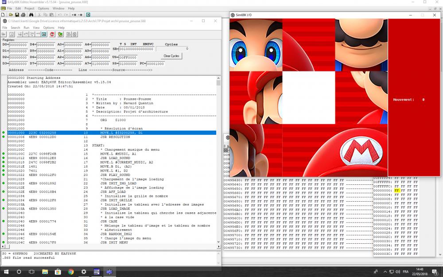Click the Windows Start button

(6, 272)
